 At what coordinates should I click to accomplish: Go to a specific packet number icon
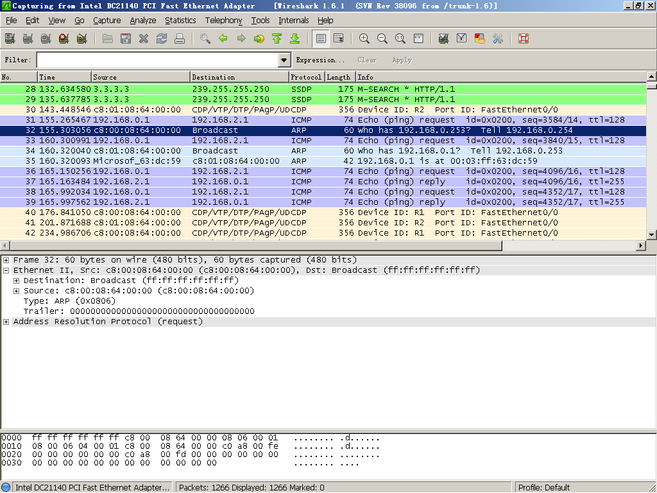point(259,39)
